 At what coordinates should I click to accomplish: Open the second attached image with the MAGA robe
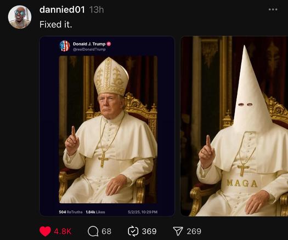pos(234,126)
